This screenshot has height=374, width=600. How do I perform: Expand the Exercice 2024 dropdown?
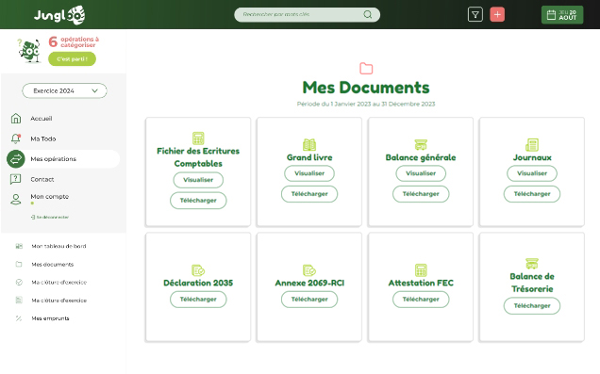64,91
